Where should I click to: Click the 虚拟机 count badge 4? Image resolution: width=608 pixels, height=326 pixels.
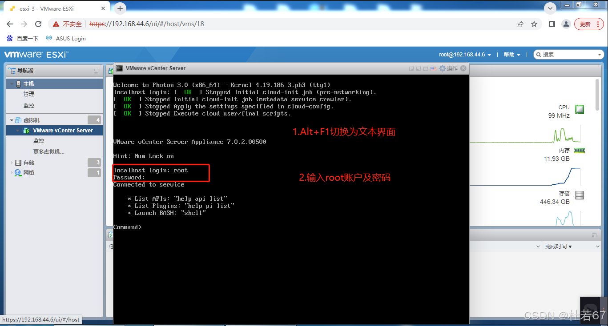[x=94, y=120]
